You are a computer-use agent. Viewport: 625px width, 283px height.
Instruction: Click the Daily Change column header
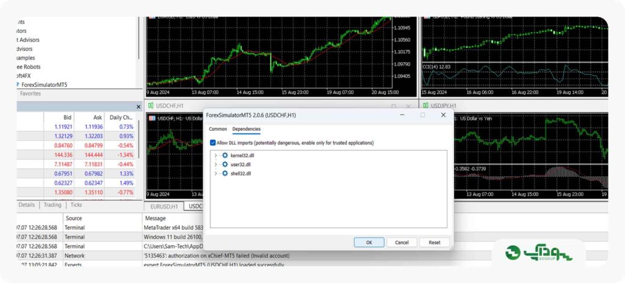[121, 118]
